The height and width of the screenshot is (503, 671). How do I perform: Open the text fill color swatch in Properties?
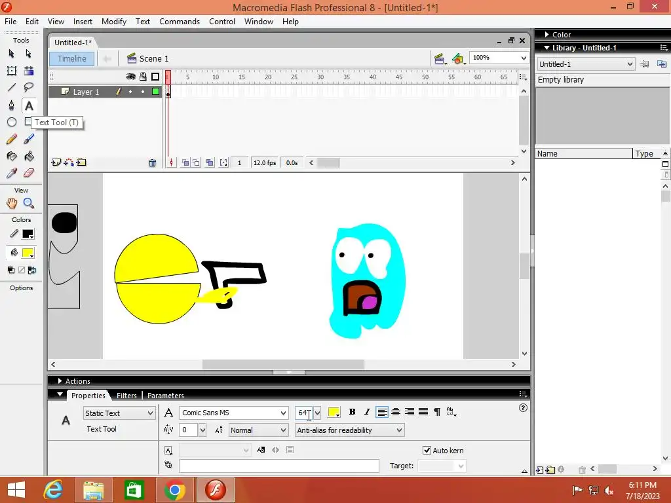[334, 413]
